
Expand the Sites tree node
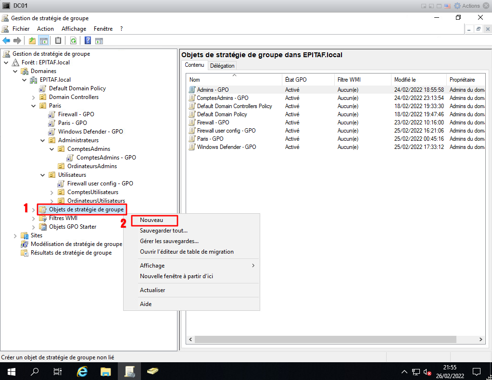(15, 235)
